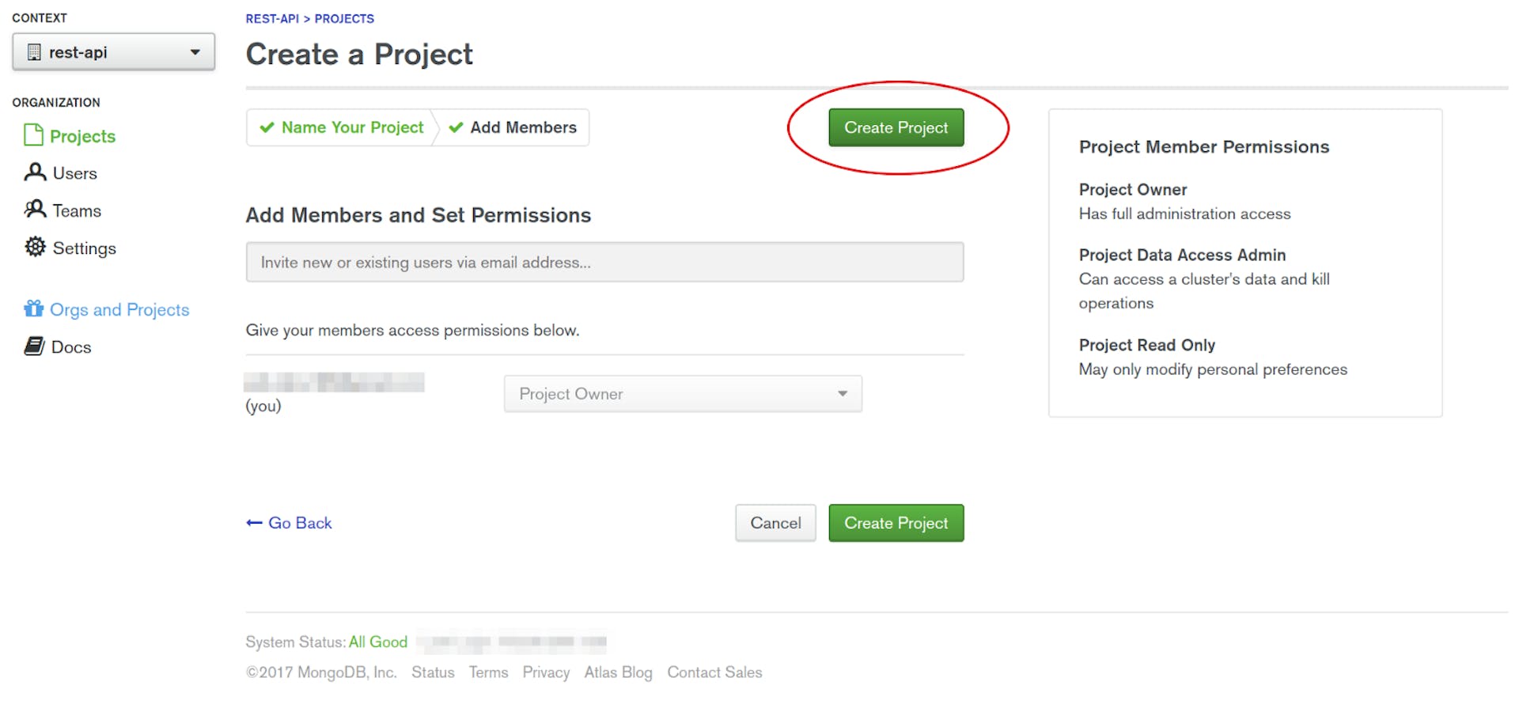1519x708 pixels.
Task: Select the Users icon in the sidebar
Action: pyautogui.click(x=33, y=172)
